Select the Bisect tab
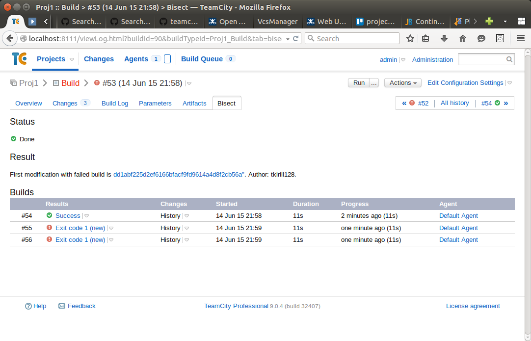This screenshot has width=531, height=341. (x=227, y=104)
